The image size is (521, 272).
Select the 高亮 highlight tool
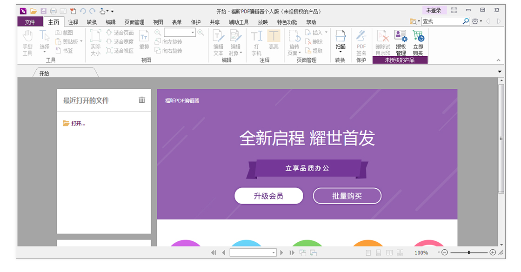pyautogui.click(x=274, y=40)
